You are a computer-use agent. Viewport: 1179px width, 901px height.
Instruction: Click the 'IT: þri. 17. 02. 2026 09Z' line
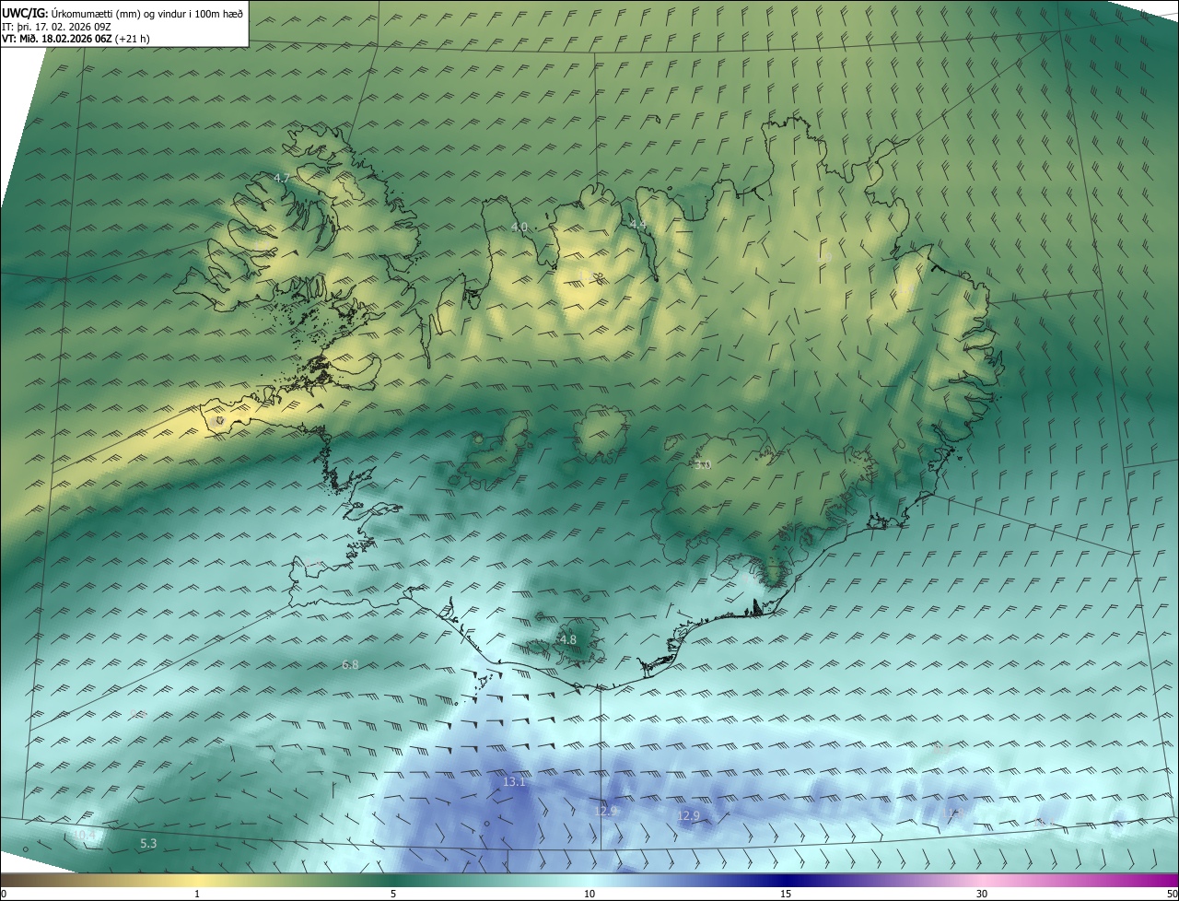coord(56,27)
